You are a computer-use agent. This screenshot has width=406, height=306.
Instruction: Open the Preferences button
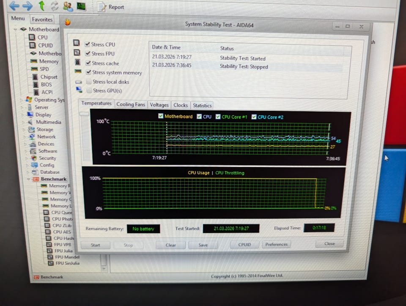(x=276, y=244)
